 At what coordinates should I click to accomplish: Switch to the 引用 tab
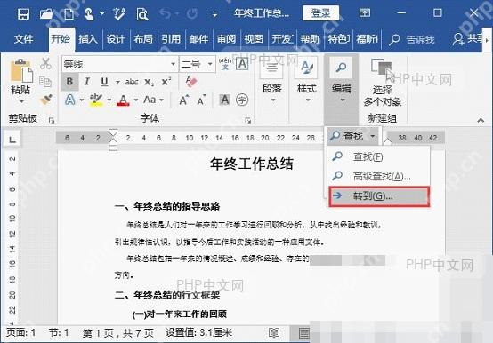(171, 39)
